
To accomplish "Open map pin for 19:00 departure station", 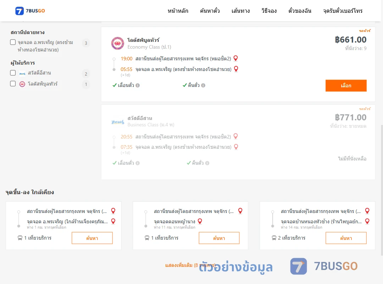I will [x=236, y=58].
